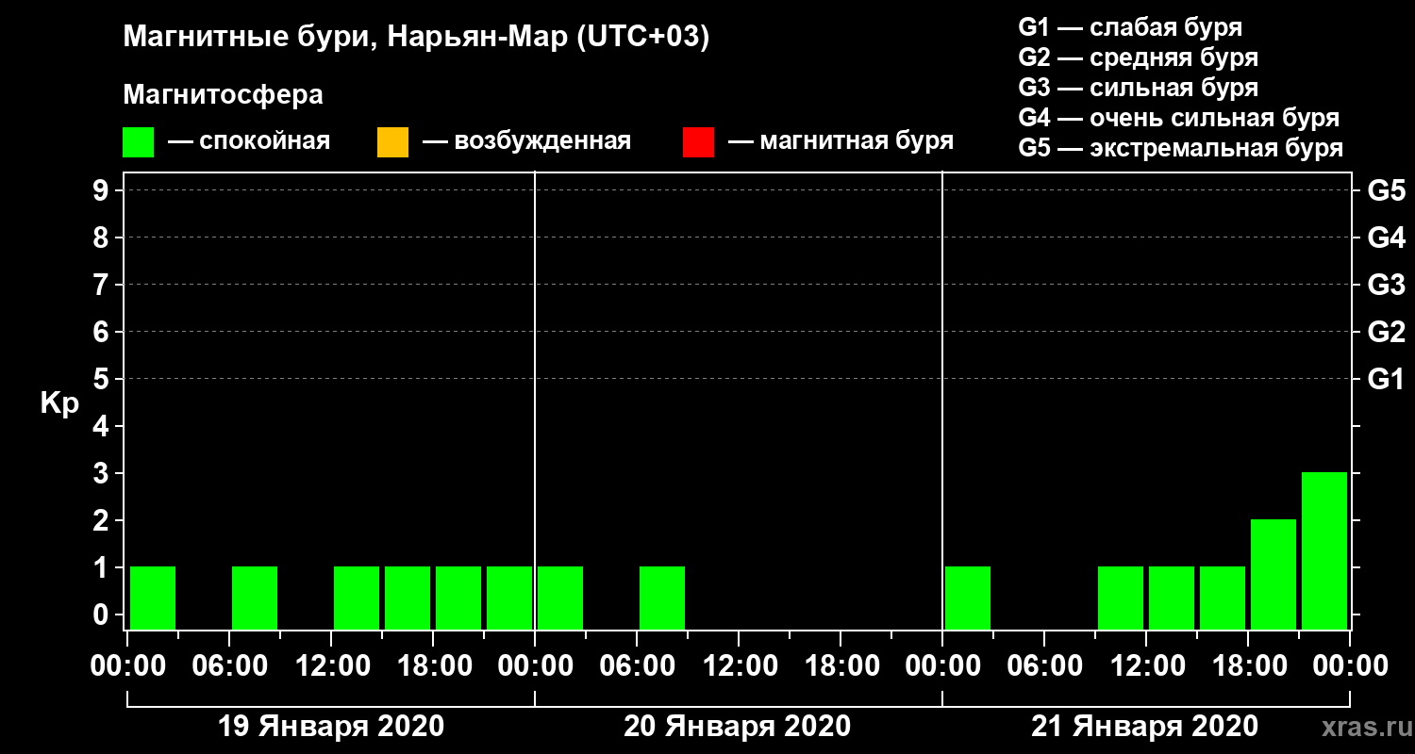Click the '18:00' time label under 21 Января

(x=1248, y=666)
